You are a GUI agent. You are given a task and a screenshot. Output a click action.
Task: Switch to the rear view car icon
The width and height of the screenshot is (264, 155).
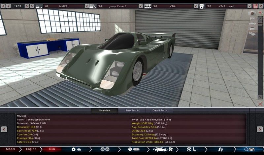[x=252, y=29]
